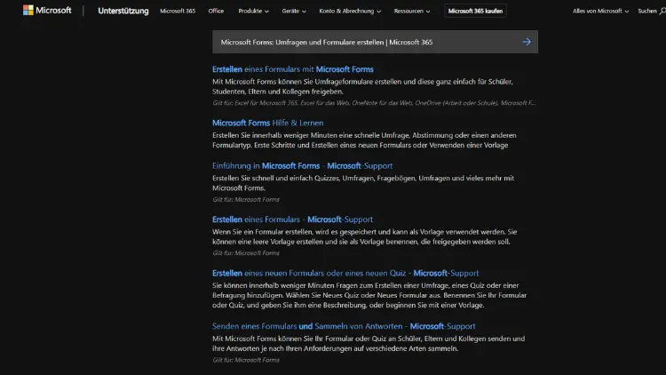Click the Microsoft logo icon

(x=28, y=10)
